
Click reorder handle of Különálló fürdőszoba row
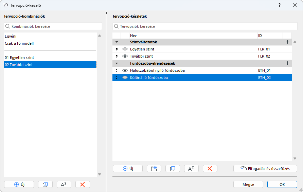(117, 78)
